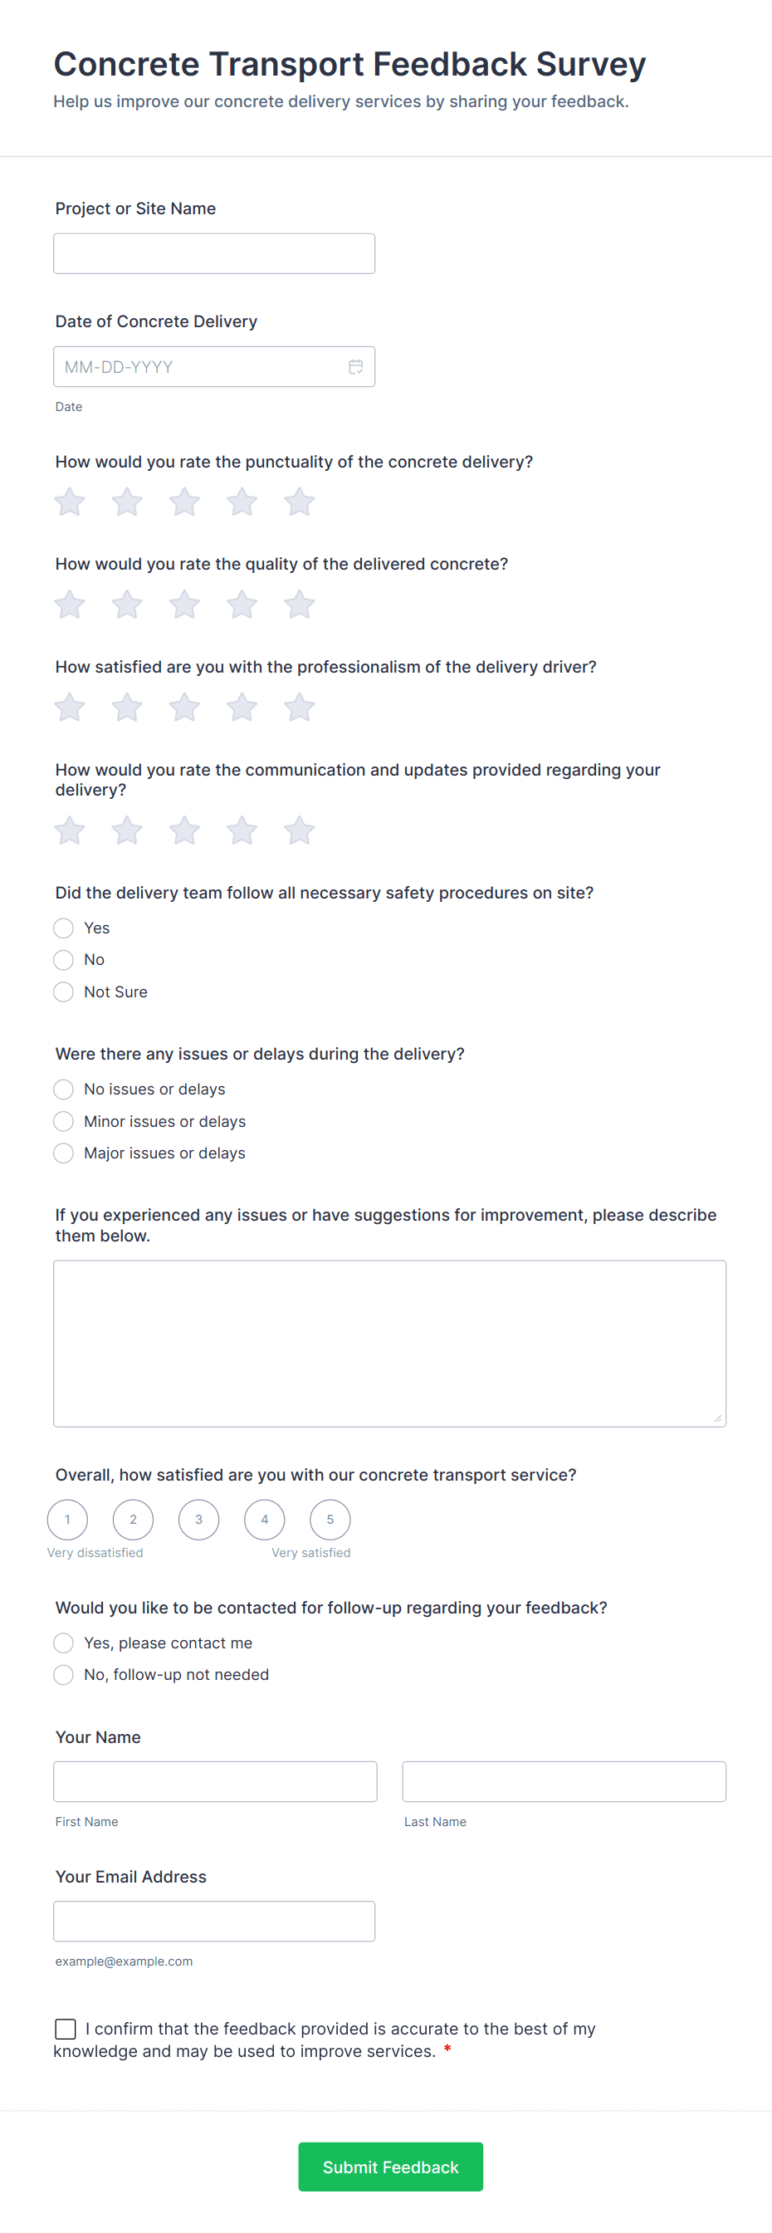This screenshot has height=2233, width=772.
Task: Select the fifth star for driver professionalism
Action: pyautogui.click(x=299, y=707)
